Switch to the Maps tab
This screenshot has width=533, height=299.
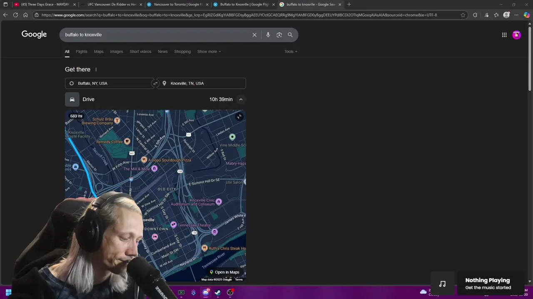99,51
